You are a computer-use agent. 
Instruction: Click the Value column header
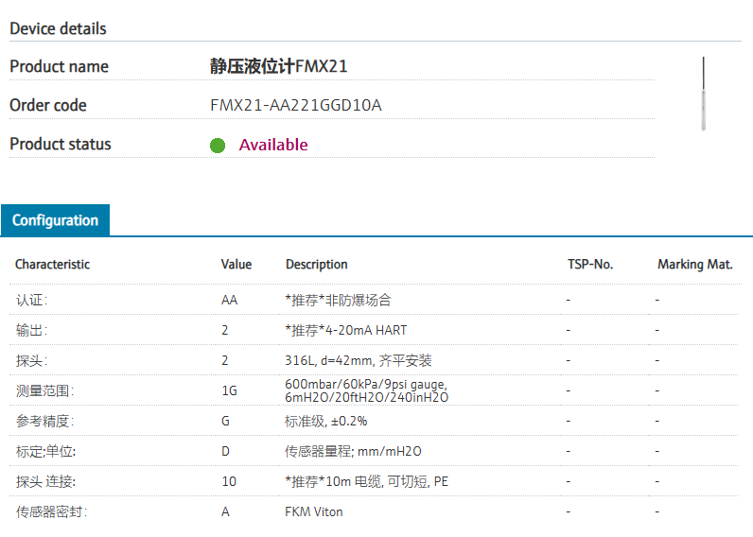click(236, 265)
